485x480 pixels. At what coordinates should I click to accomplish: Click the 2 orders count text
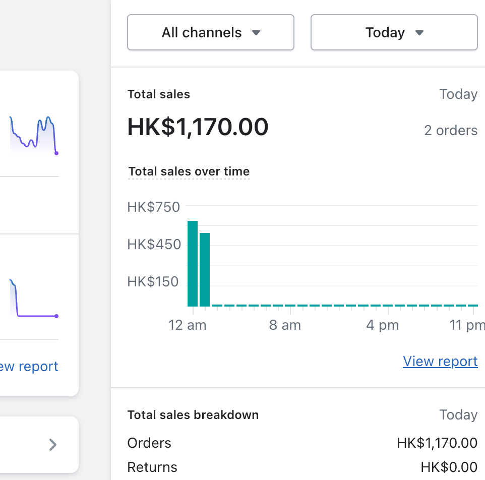450,131
